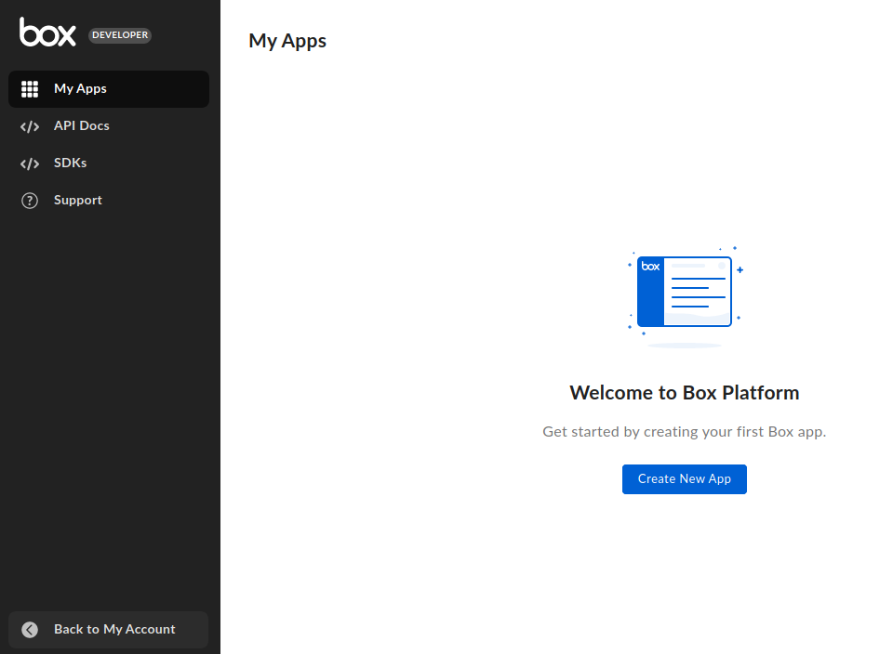Click Back to My Account
893x654 pixels.
pyautogui.click(x=114, y=629)
